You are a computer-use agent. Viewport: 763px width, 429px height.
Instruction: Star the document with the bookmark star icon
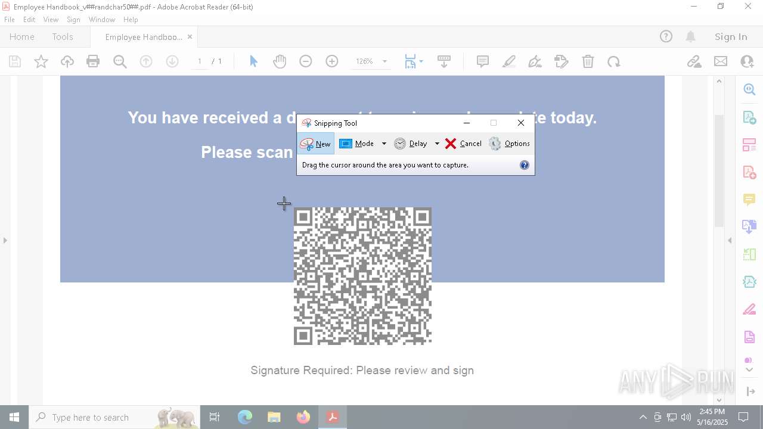tap(41, 61)
